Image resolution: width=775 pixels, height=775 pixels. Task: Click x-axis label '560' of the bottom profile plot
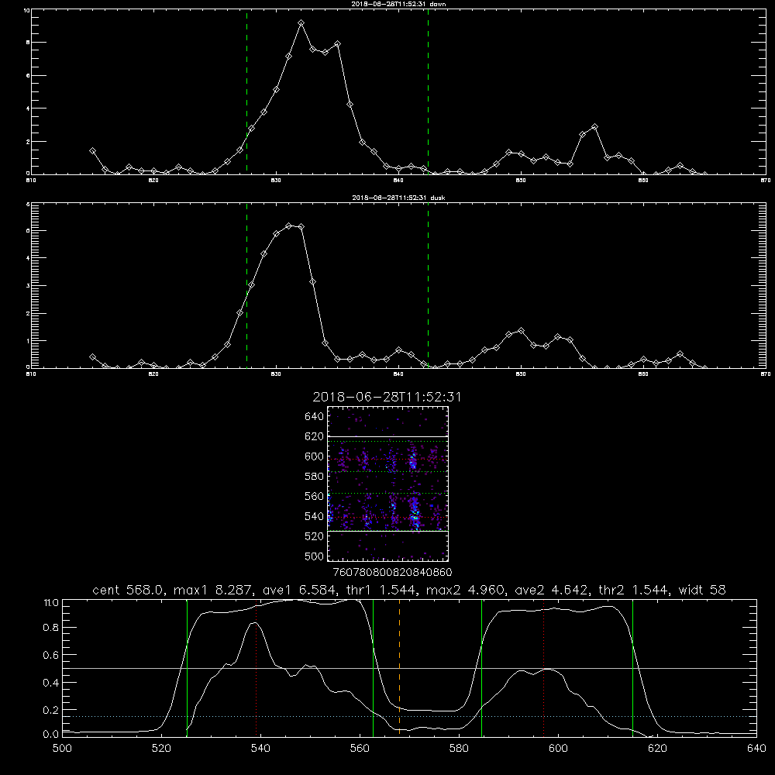click(360, 749)
